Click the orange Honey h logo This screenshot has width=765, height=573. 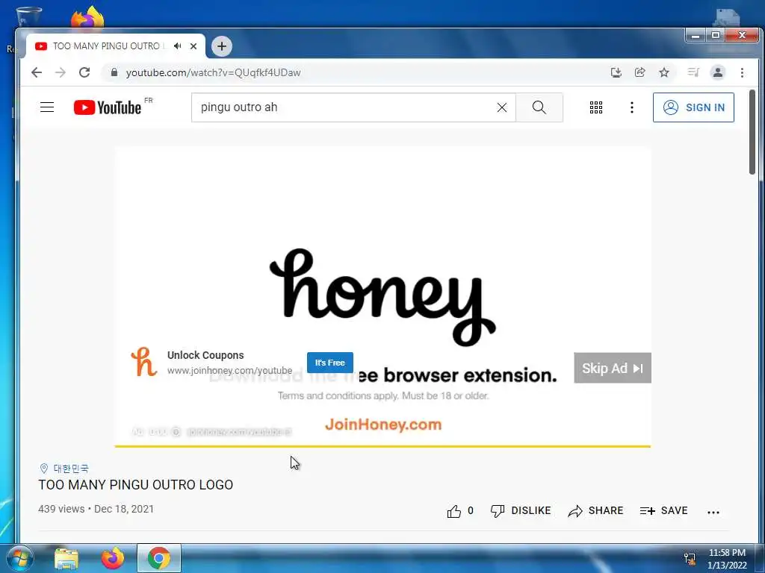pos(144,362)
